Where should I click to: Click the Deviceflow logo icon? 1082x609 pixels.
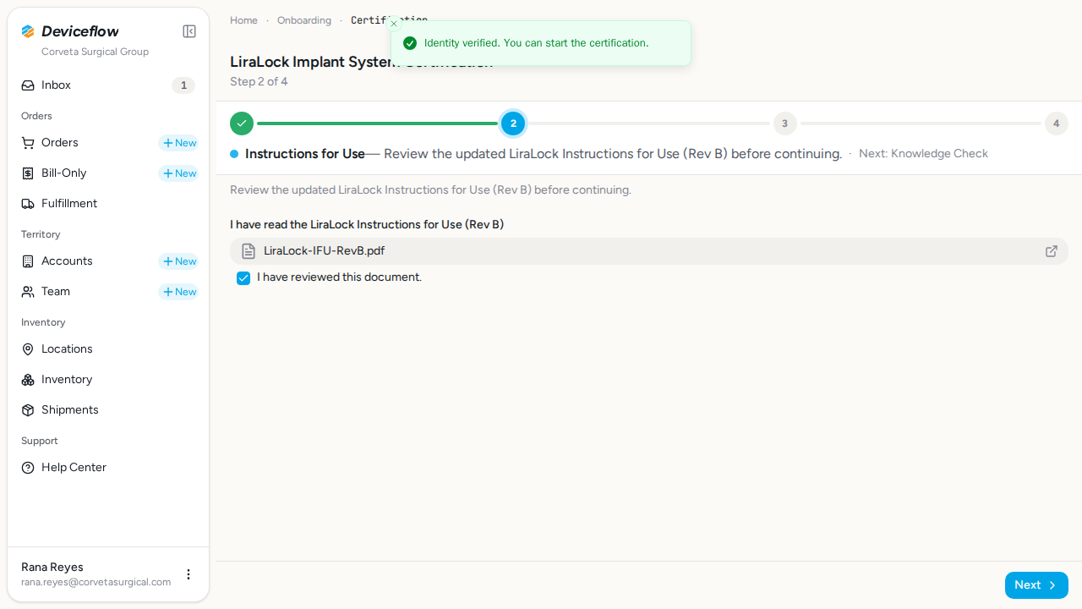click(28, 31)
